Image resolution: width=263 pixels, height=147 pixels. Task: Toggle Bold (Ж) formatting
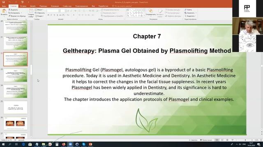[x=48, y=15]
